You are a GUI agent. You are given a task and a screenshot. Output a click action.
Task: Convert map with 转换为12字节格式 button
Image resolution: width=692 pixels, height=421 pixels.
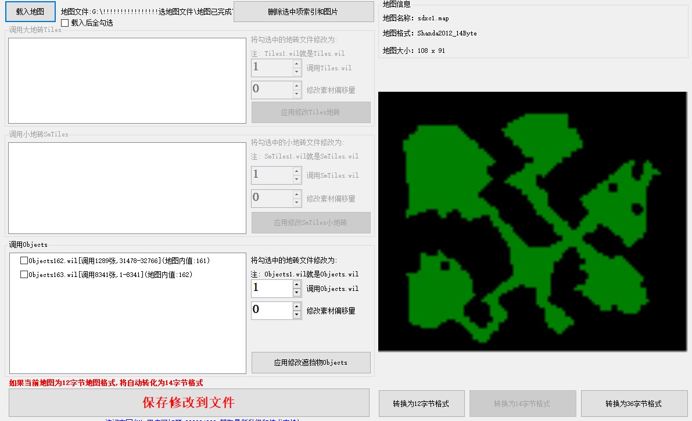[x=421, y=404]
